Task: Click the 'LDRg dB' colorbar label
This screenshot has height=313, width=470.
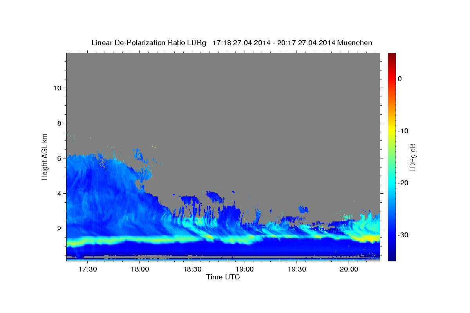Action: (x=412, y=157)
